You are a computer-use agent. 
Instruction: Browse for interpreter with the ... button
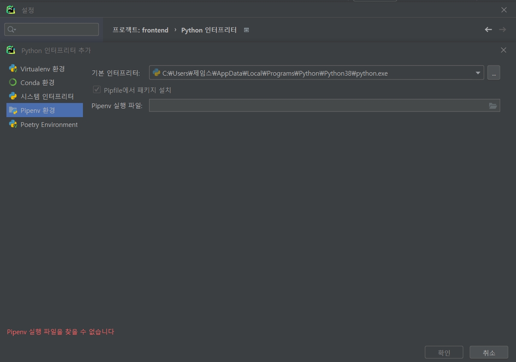[x=493, y=73]
